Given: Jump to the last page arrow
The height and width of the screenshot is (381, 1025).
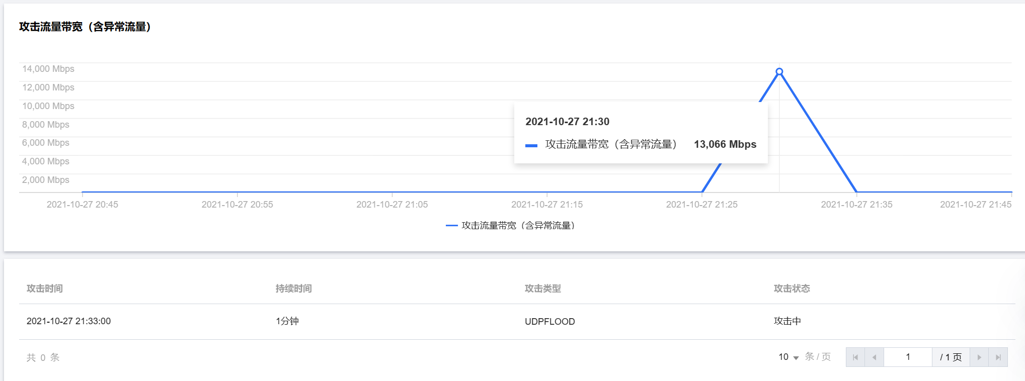Looking at the screenshot, I should pos(998,357).
